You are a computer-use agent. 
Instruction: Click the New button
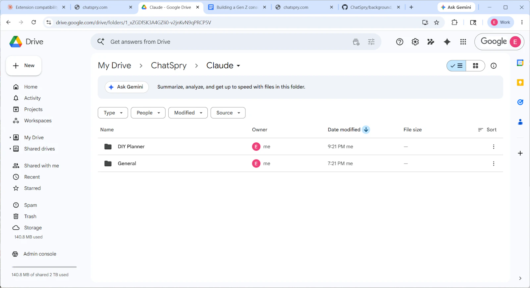[x=24, y=66]
